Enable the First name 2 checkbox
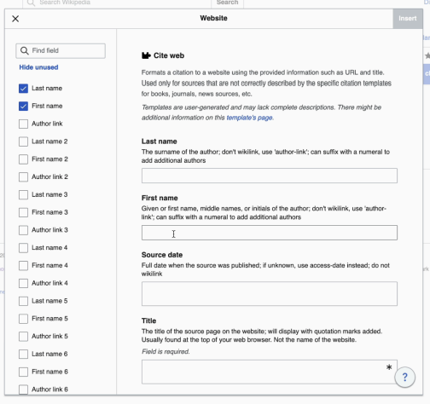The height and width of the screenshot is (404, 430). pos(23,159)
